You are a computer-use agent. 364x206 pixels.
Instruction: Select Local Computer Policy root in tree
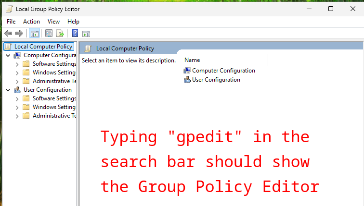coord(43,47)
